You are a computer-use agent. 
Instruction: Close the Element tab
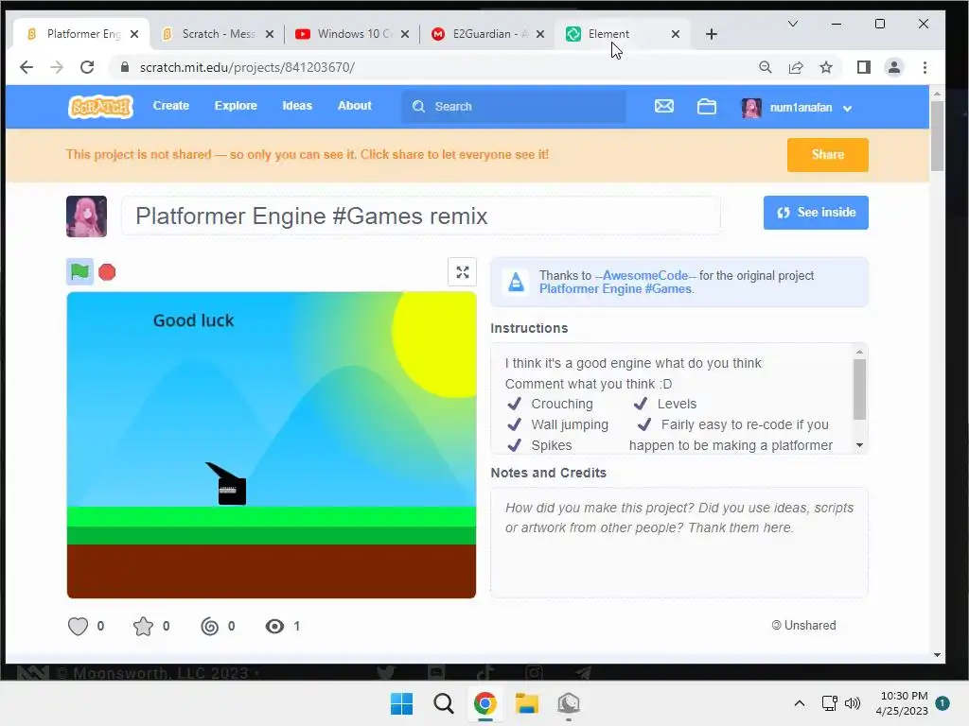[x=676, y=34]
